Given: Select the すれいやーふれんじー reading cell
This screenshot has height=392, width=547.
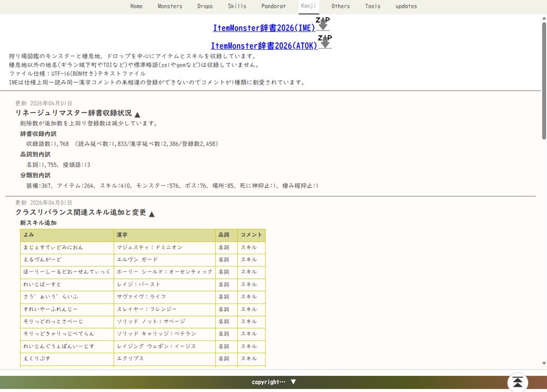Looking at the screenshot, I should (67, 309).
